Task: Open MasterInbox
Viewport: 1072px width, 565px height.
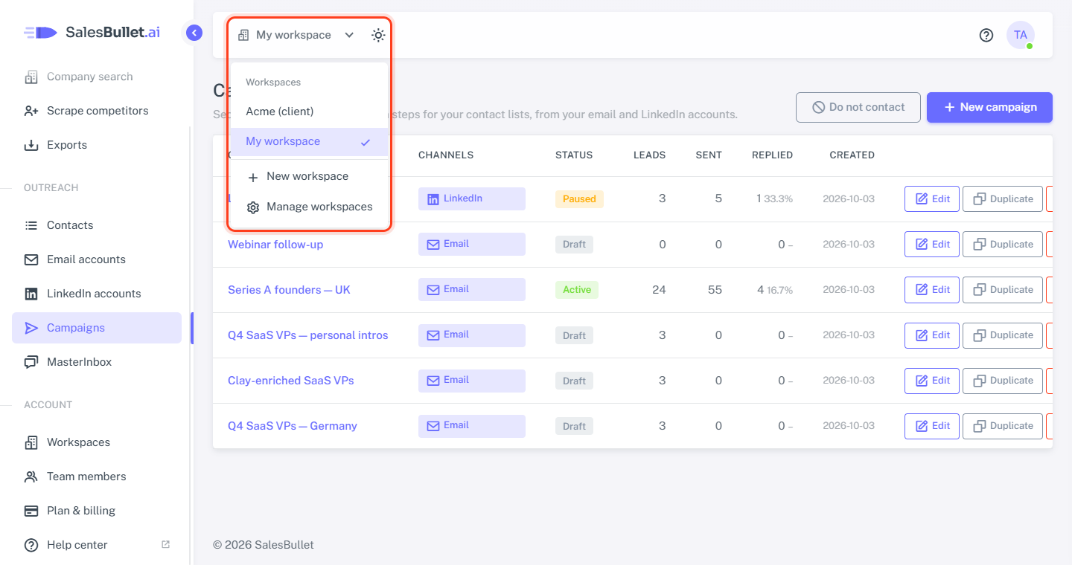Action: point(97,362)
